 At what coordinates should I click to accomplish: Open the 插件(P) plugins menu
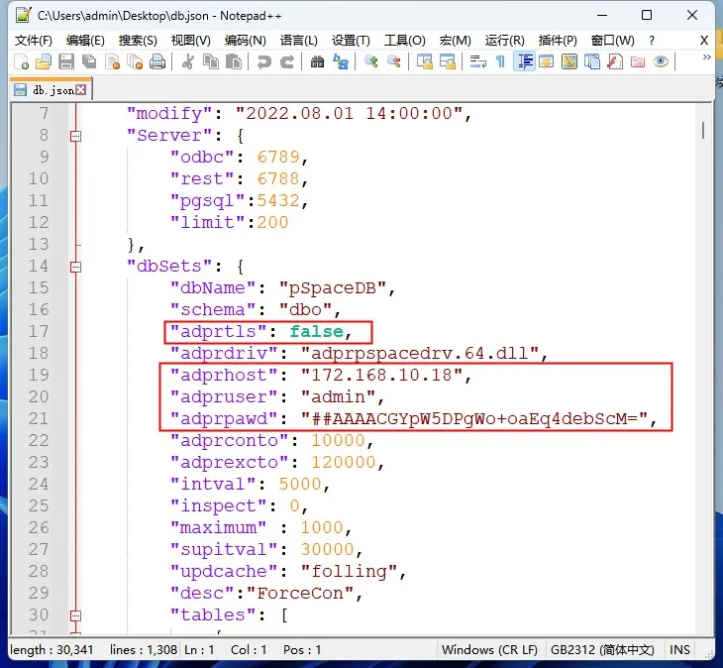pyautogui.click(x=558, y=40)
